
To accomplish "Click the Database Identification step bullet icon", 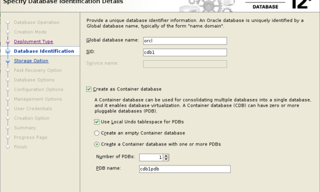I will coord(8,51).
